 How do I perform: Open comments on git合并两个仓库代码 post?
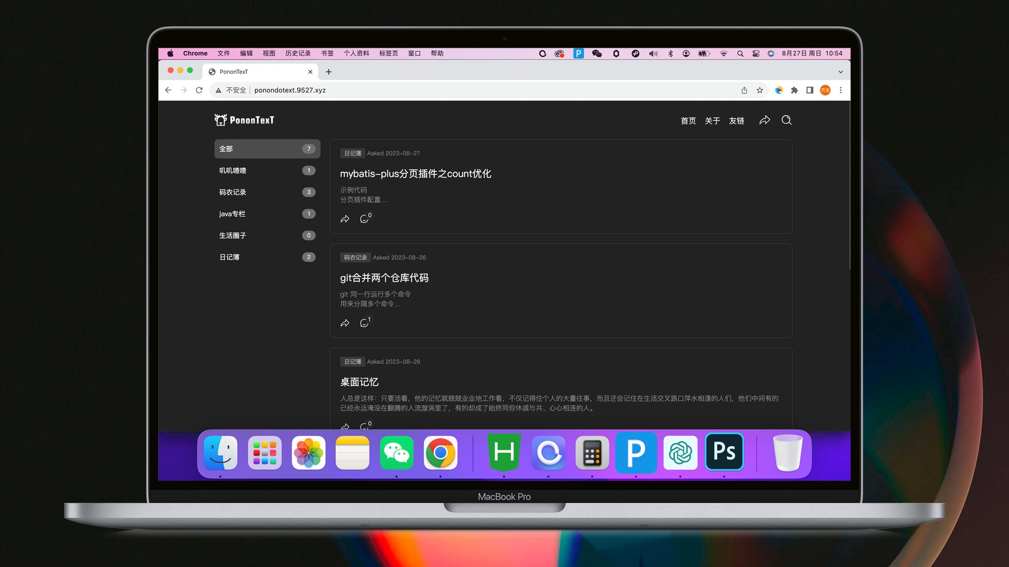pyautogui.click(x=365, y=322)
